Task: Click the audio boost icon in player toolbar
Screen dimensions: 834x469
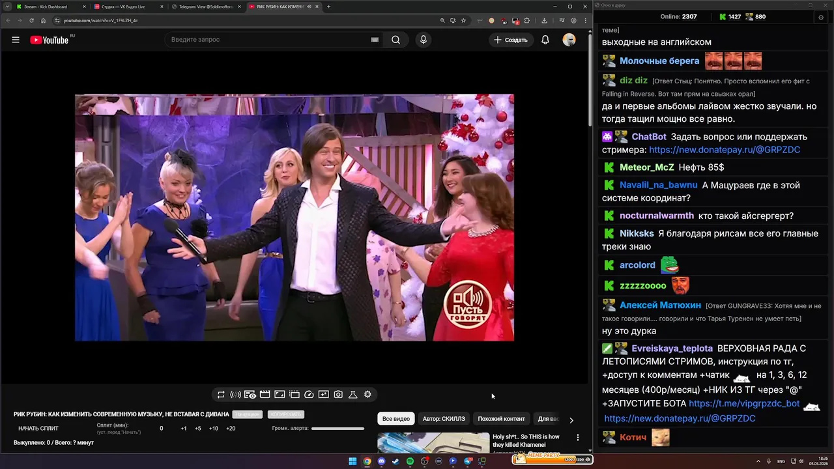Action: coord(235,395)
